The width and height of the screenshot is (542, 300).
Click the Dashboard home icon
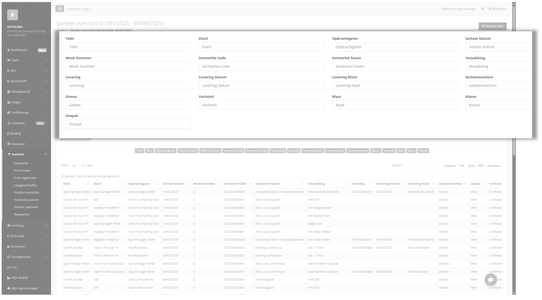(9, 50)
